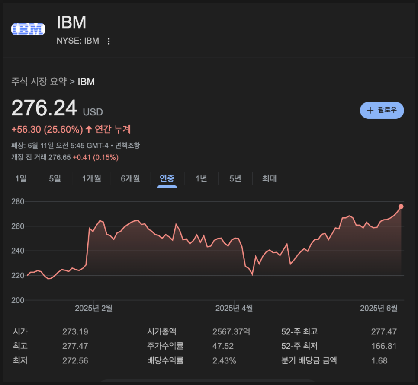Open the 주식 시장 요약 breadcrumb link

[39, 82]
